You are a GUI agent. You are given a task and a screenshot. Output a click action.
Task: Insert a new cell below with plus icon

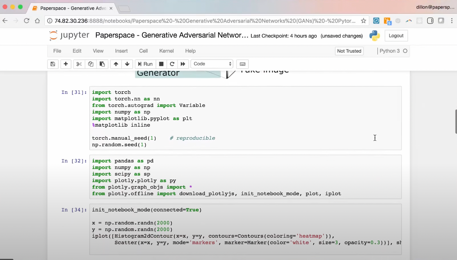coord(66,64)
